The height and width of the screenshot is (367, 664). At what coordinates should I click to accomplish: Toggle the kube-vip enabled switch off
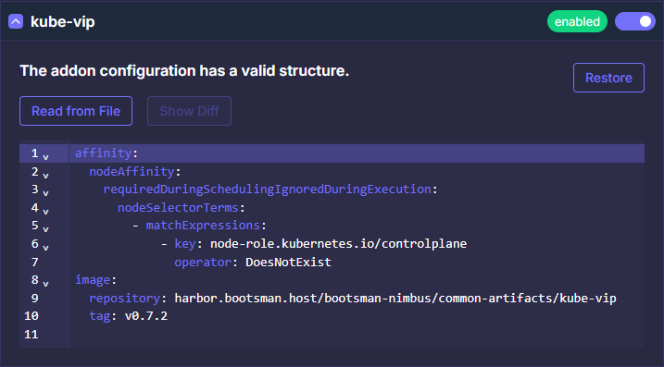coord(634,21)
